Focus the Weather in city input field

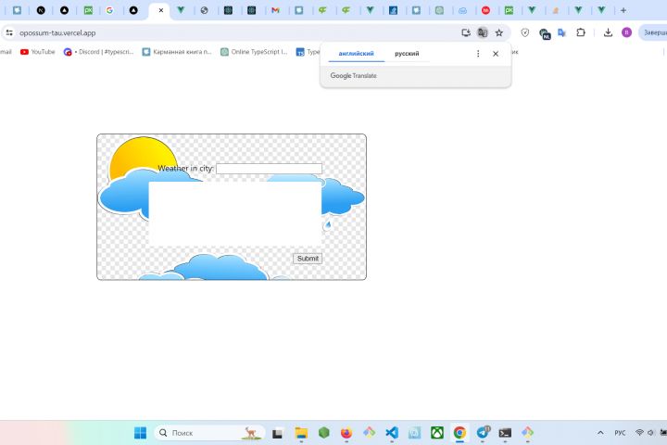coord(269,169)
